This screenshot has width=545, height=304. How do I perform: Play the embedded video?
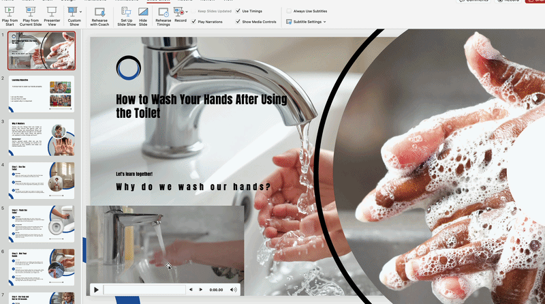(x=96, y=290)
